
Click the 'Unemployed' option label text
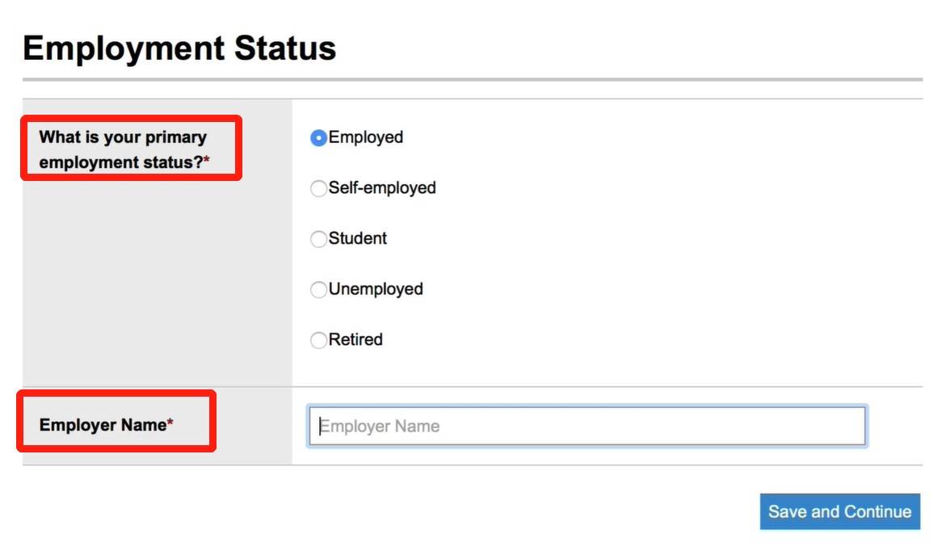pyautogui.click(x=376, y=289)
